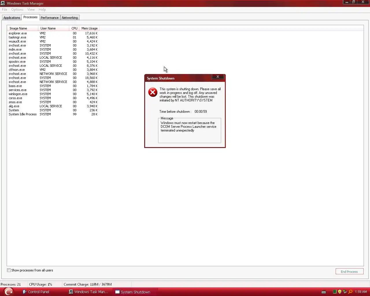
Task: Click the Message box text in shutdown dialog
Action: click(x=188, y=127)
